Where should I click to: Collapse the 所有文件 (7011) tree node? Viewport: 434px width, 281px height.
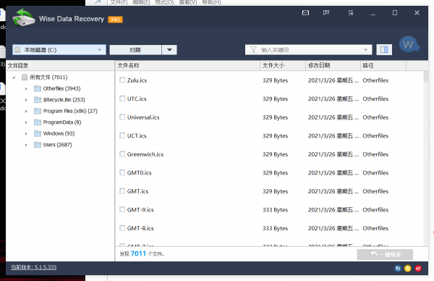(14, 77)
